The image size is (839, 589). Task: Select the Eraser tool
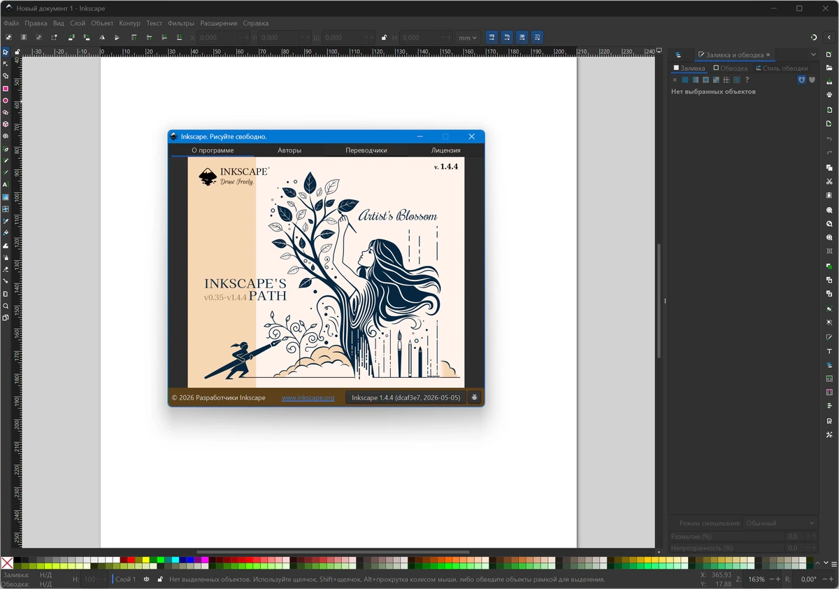(x=6, y=269)
